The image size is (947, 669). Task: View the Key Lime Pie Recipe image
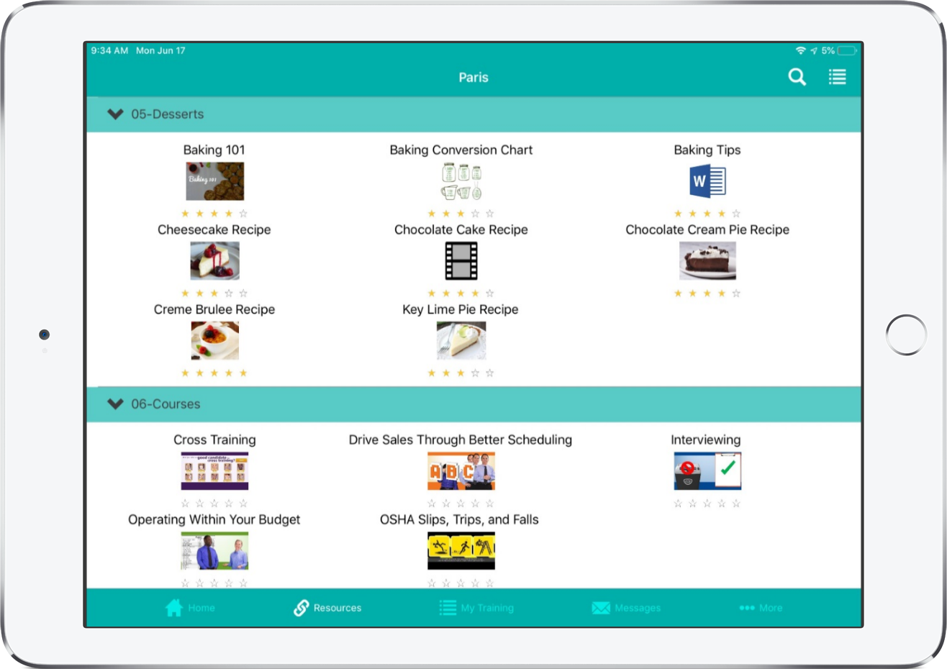click(461, 340)
